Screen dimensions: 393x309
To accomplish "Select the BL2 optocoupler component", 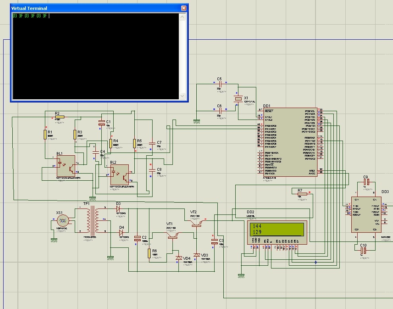I will point(120,175).
